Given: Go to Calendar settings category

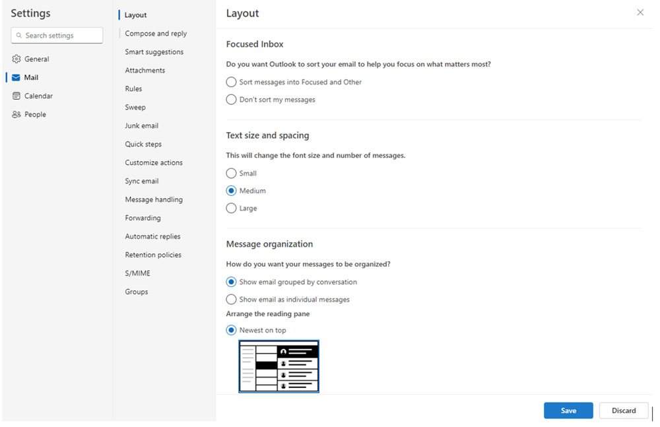Looking at the screenshot, I should point(38,96).
